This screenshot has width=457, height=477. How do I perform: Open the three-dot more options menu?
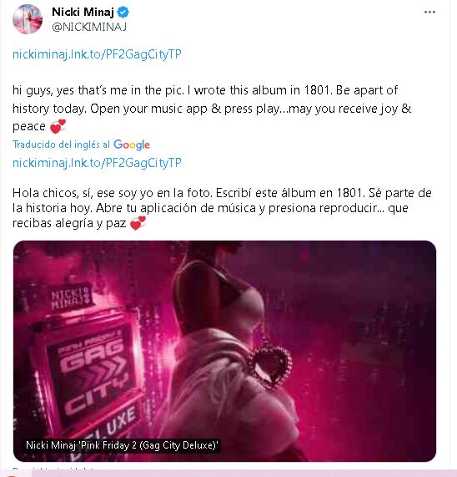click(429, 13)
